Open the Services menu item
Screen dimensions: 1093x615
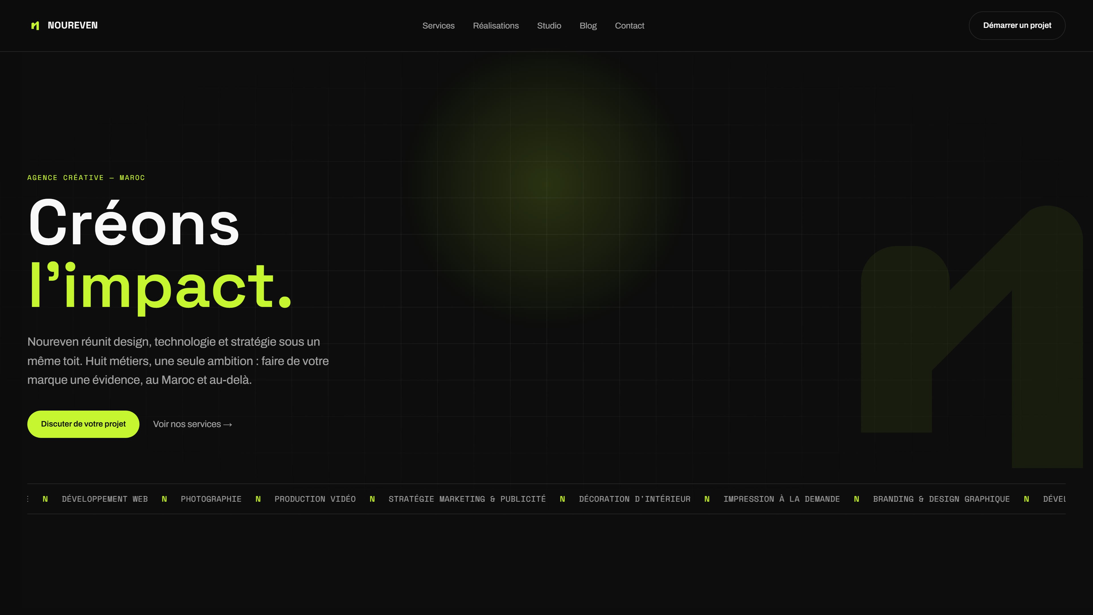tap(438, 26)
